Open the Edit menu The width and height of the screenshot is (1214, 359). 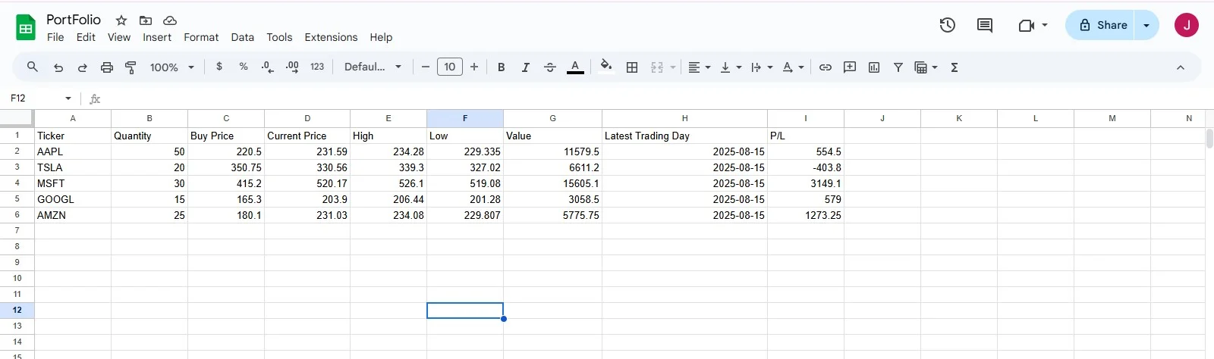(x=86, y=37)
